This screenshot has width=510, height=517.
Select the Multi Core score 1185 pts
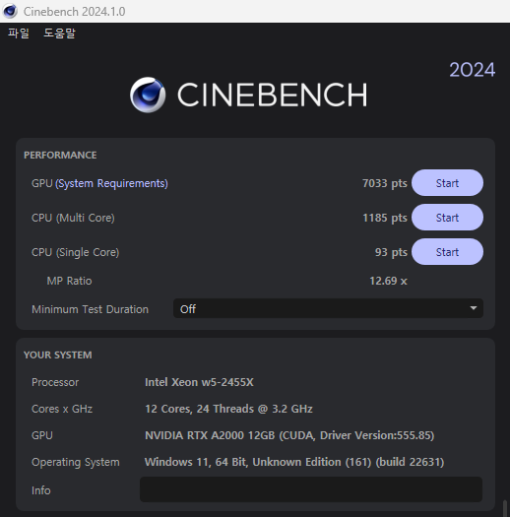[x=385, y=218]
